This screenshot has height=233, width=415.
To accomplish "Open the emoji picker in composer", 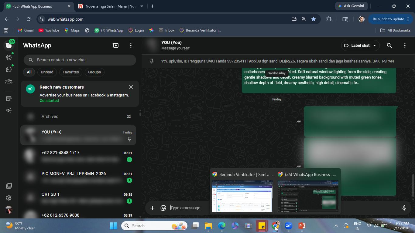I will pyautogui.click(x=163, y=208).
